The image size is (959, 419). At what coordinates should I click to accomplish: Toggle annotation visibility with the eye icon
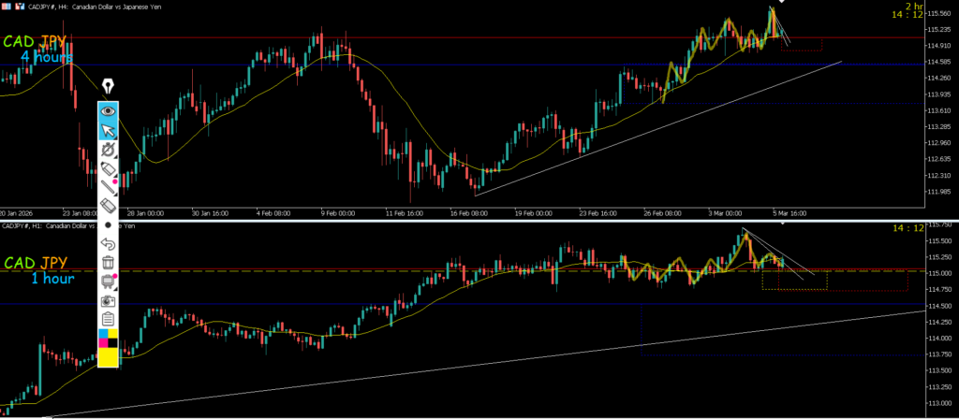(109, 110)
